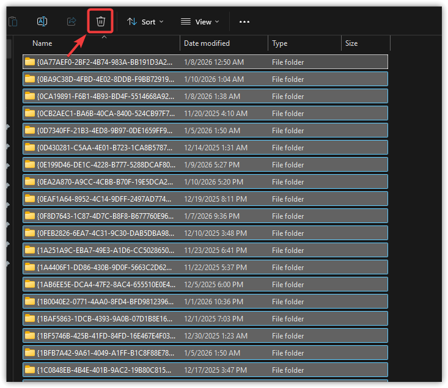Screen dimensions: 448x388
Task: Click File folder type in 1/1/2026 10:36 PM row
Action: [x=288, y=302]
